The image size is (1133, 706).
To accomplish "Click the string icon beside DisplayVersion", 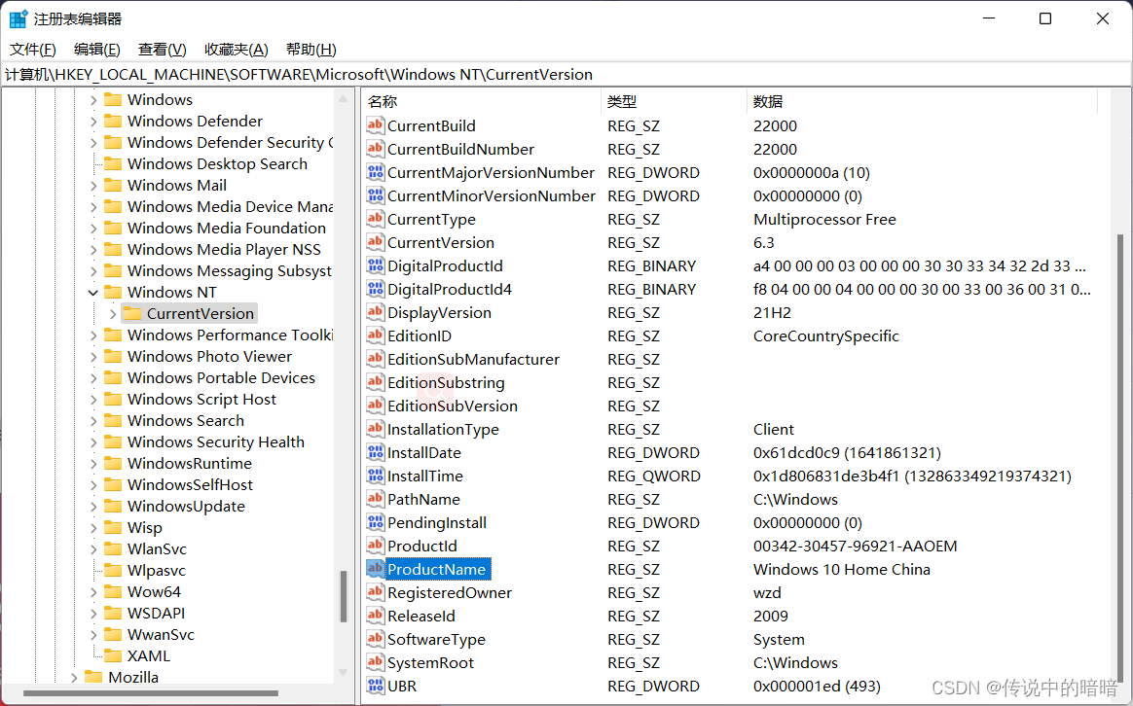I will point(375,312).
